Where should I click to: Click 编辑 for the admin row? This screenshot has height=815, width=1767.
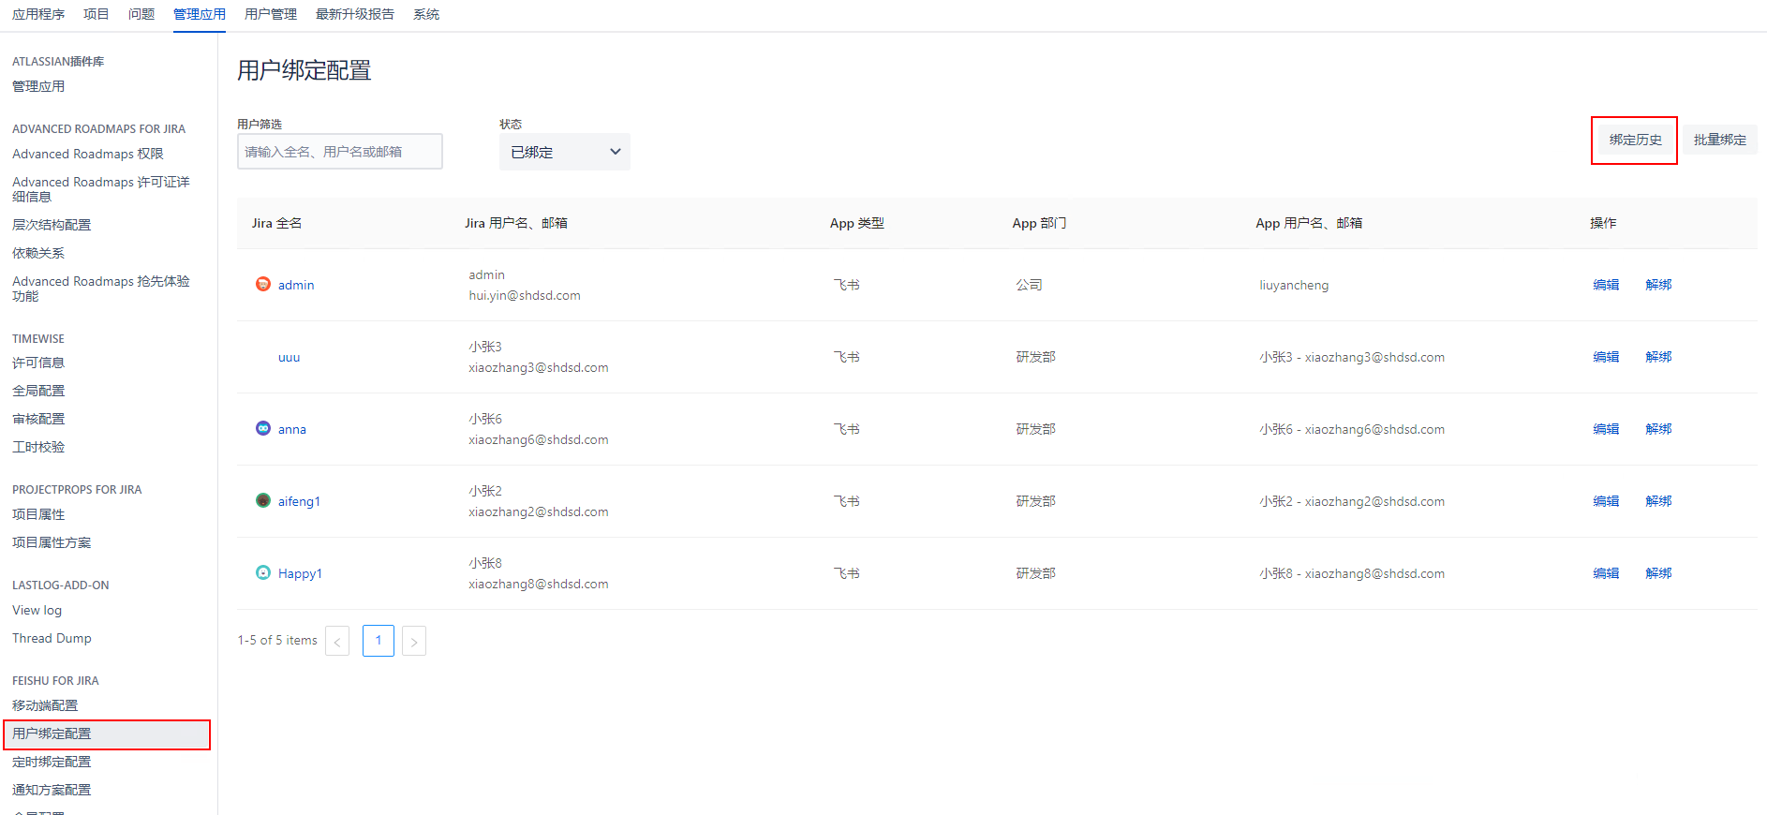[x=1606, y=285]
